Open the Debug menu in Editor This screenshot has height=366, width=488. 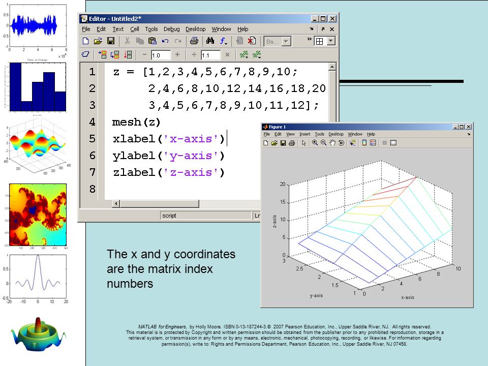coord(171,29)
